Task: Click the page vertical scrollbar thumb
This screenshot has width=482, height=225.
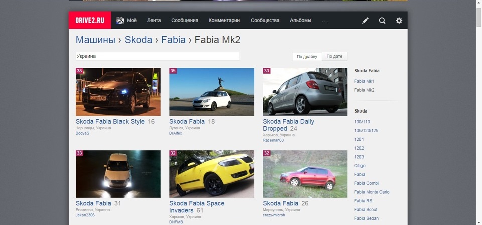Action: (x=479, y=18)
